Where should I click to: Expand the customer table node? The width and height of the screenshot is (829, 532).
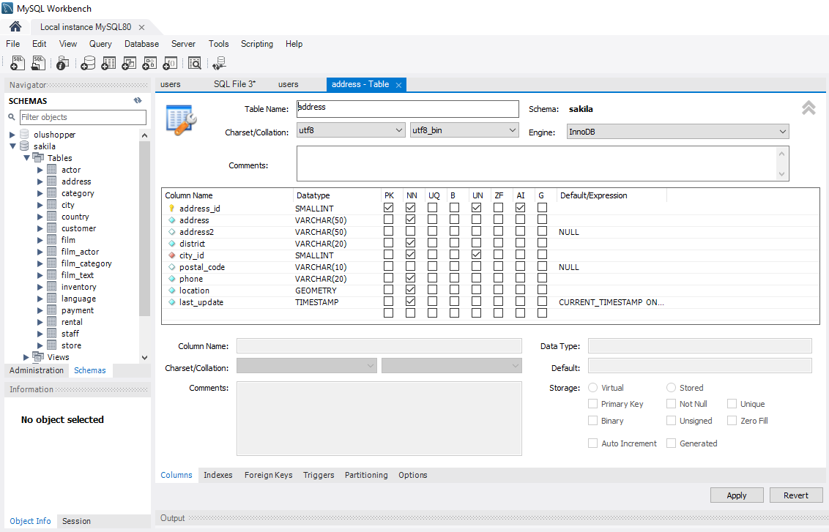[40, 228]
